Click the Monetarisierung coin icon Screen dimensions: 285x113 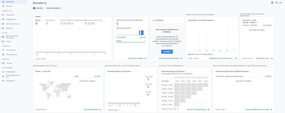[3, 24]
